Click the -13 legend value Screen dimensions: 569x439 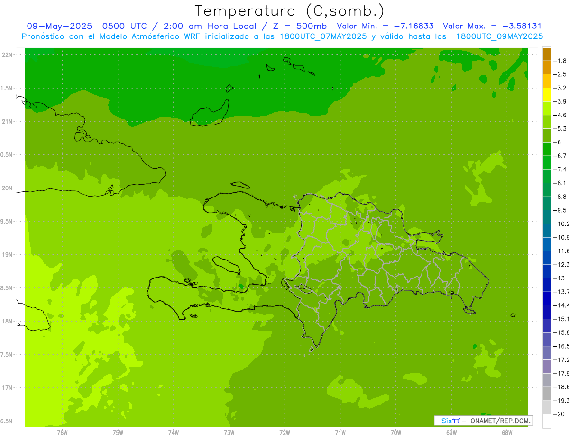pos(559,278)
